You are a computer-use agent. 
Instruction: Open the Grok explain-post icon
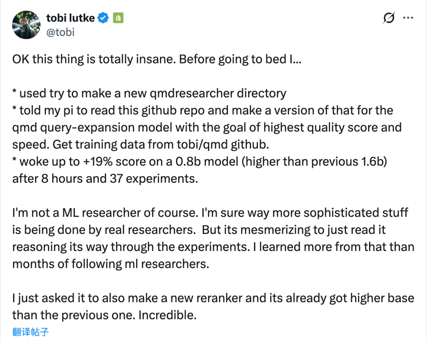(388, 18)
